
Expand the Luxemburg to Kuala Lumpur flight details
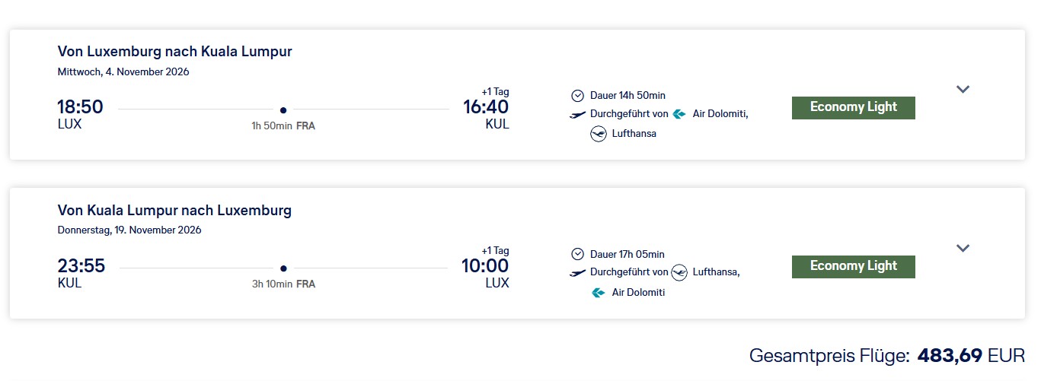click(x=963, y=89)
